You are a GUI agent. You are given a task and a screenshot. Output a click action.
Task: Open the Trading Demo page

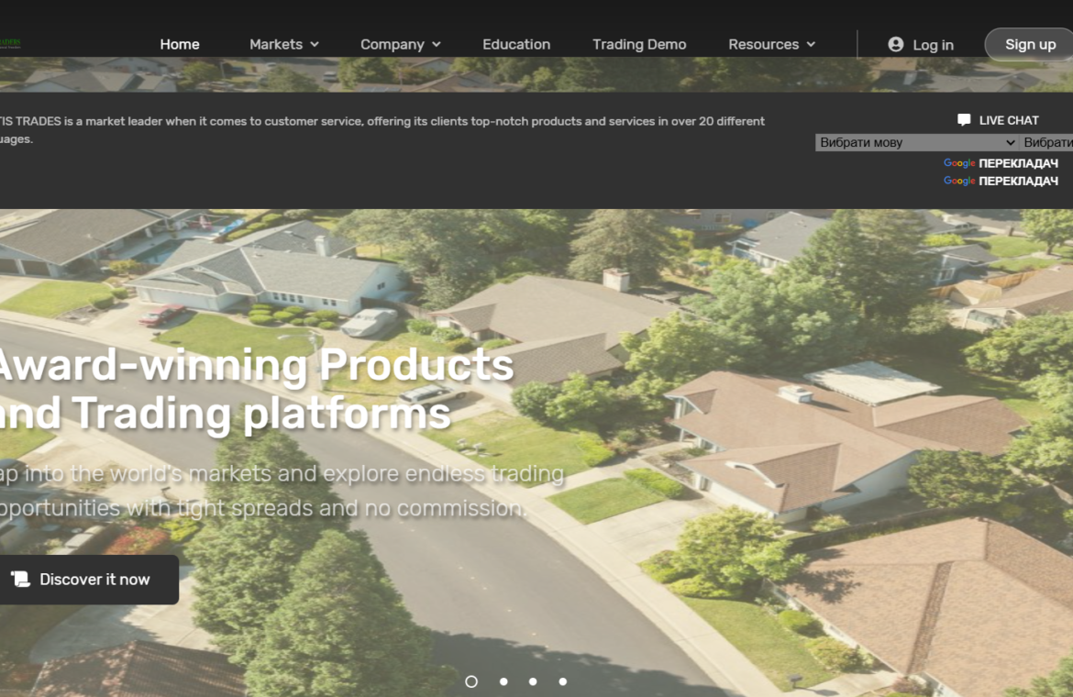coord(639,44)
